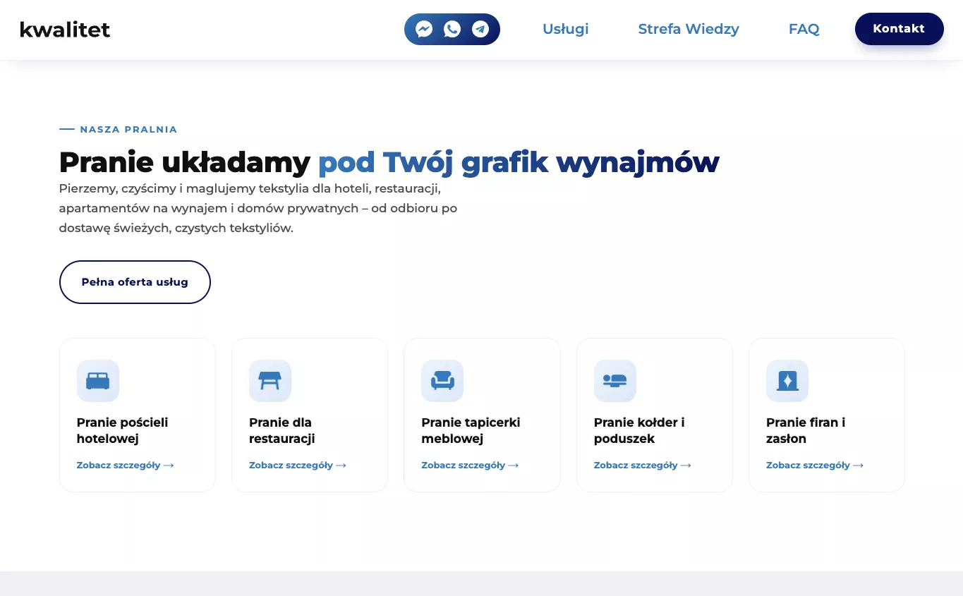
Task: Click the sofa icon for upholstery cleaning
Action: tap(442, 381)
